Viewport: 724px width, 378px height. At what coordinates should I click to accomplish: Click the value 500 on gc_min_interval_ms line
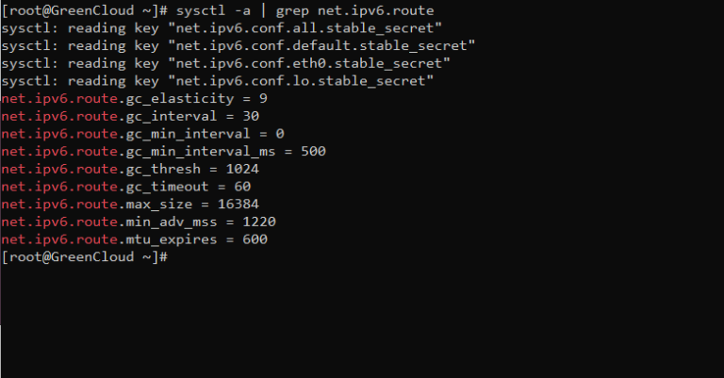click(314, 152)
